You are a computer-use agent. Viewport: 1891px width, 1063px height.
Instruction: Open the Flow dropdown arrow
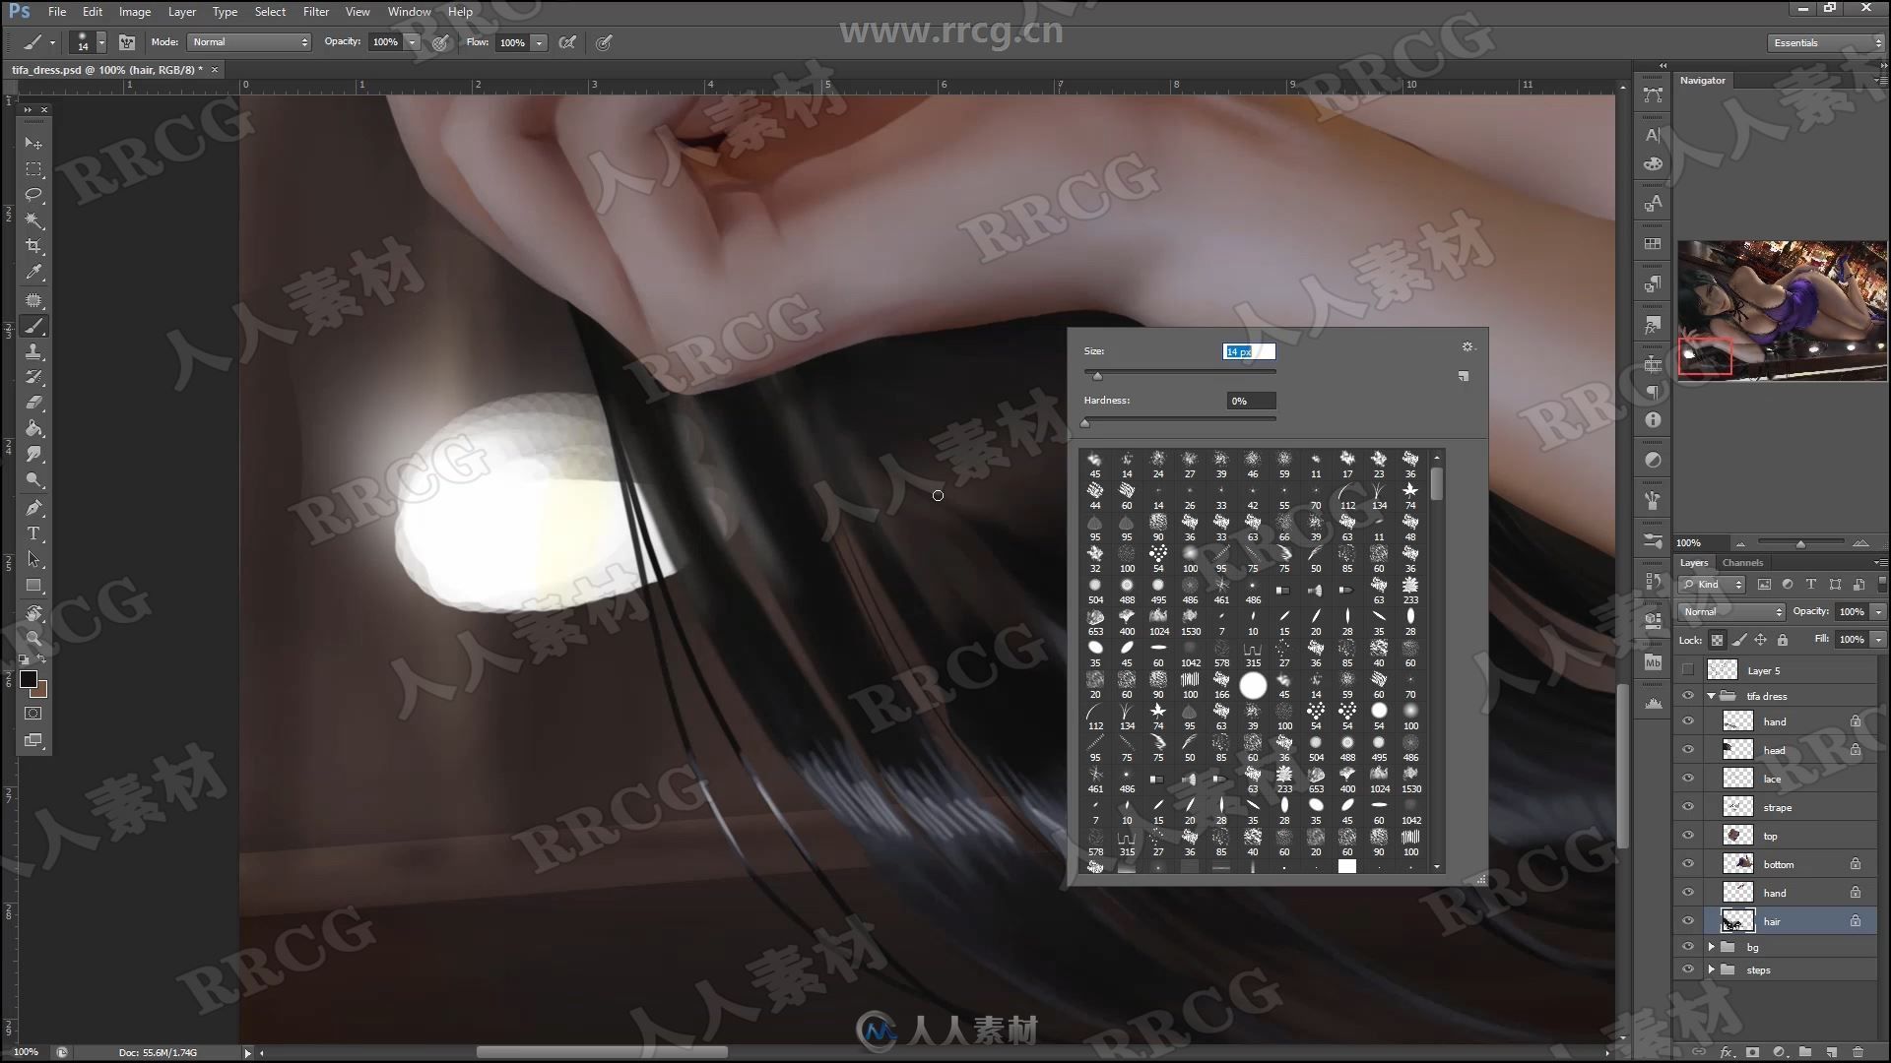[x=540, y=42]
